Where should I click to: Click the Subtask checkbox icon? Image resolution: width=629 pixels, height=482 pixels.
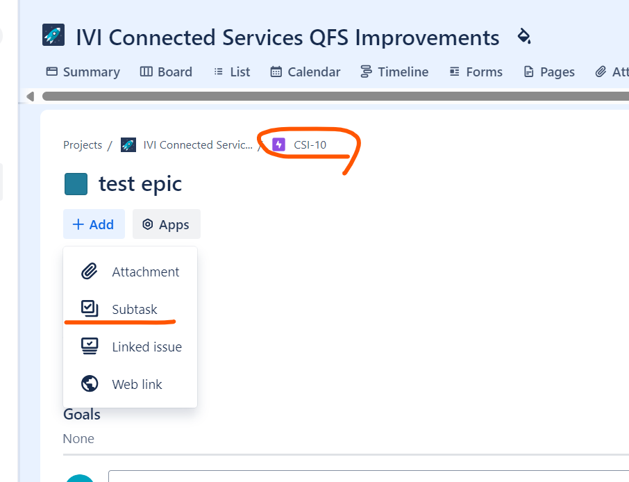pyautogui.click(x=90, y=308)
